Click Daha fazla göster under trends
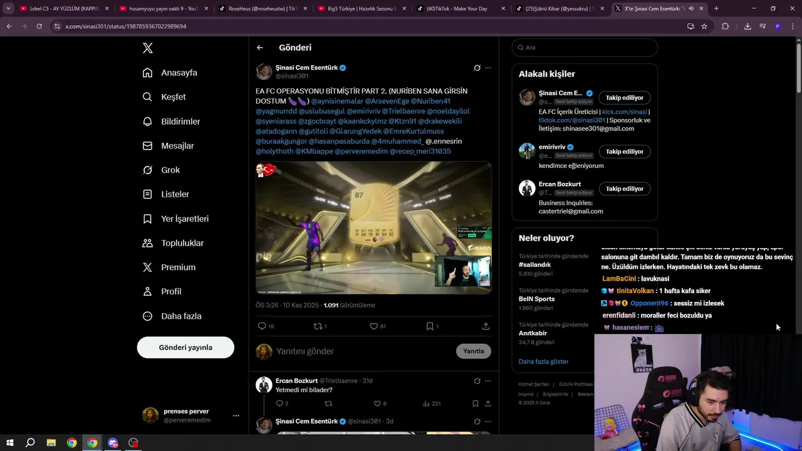The image size is (802, 451). click(x=543, y=361)
